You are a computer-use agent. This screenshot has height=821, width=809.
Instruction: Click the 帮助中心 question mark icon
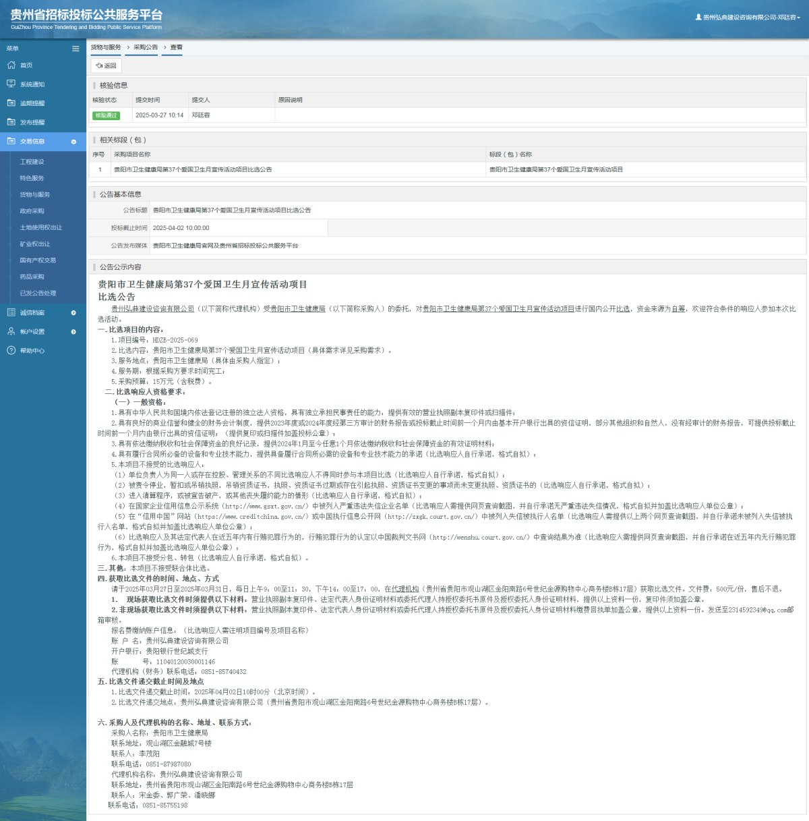click(11, 350)
